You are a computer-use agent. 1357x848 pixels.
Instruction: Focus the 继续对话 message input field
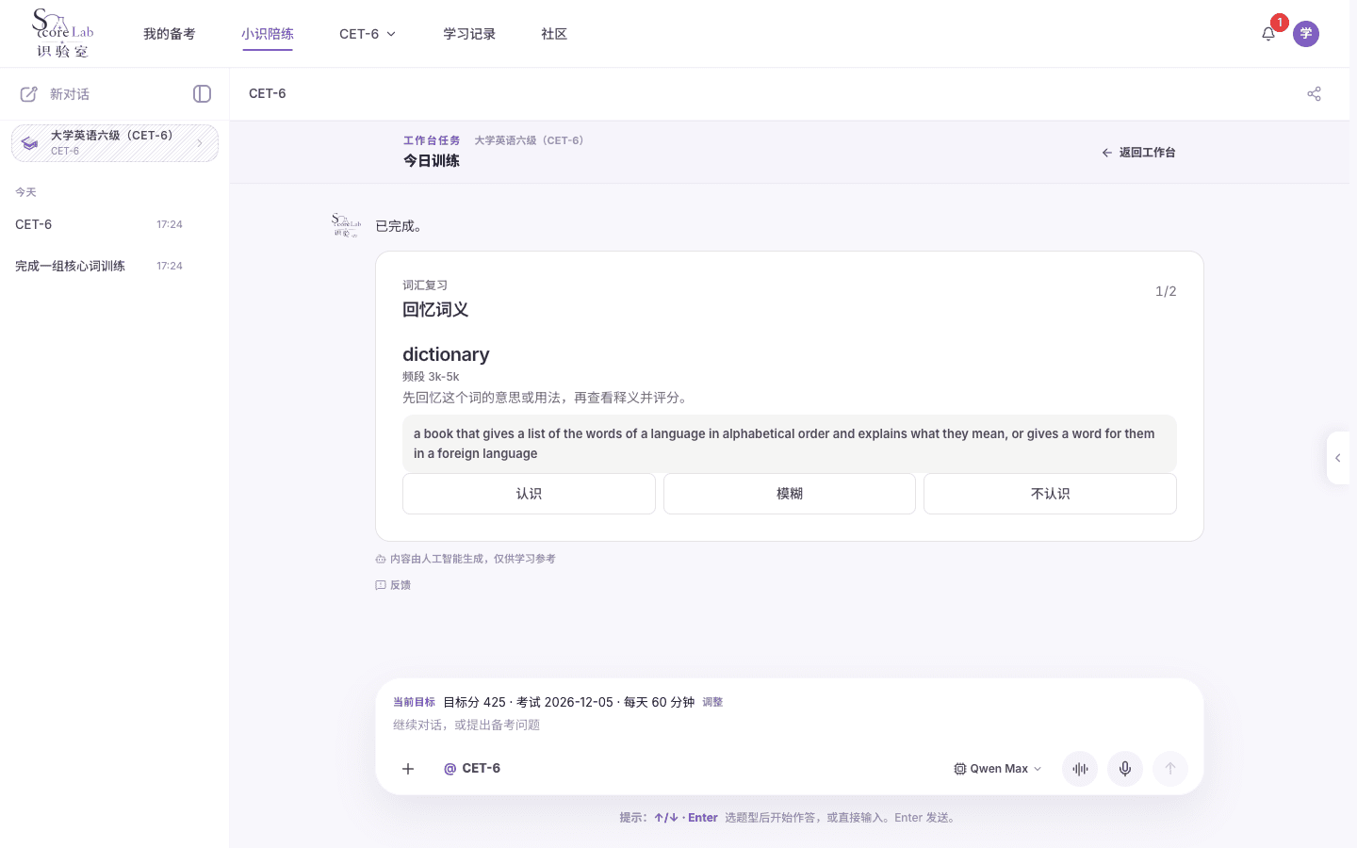tap(790, 725)
